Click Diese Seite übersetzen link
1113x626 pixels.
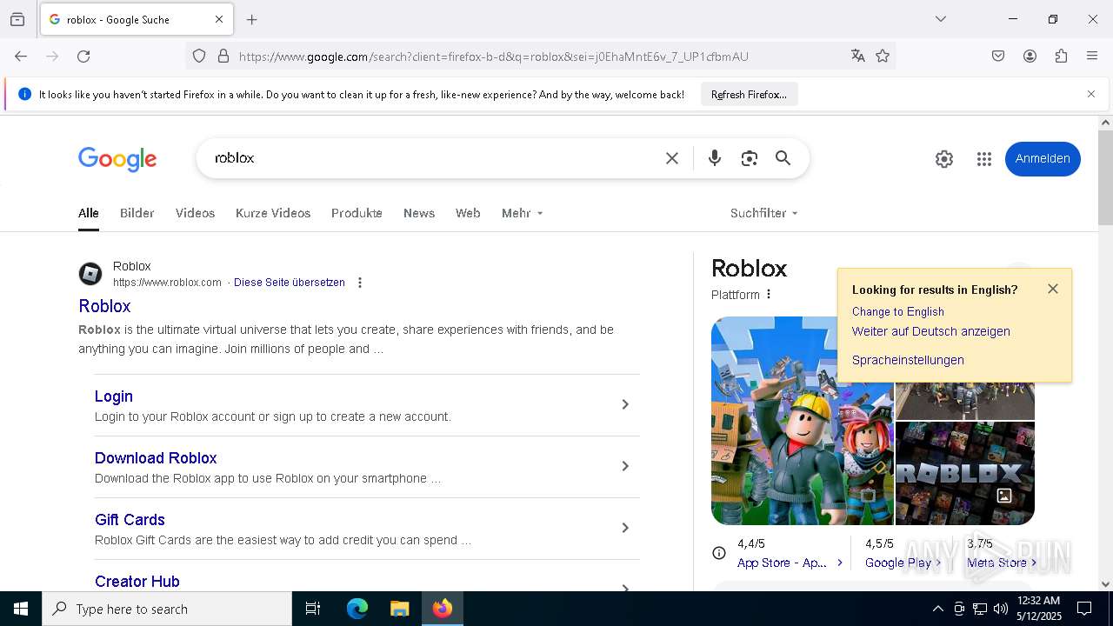[290, 283]
